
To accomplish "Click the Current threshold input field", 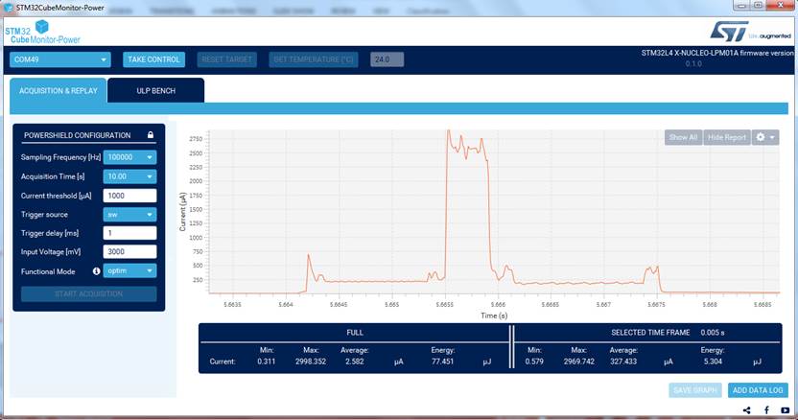I will click(129, 196).
